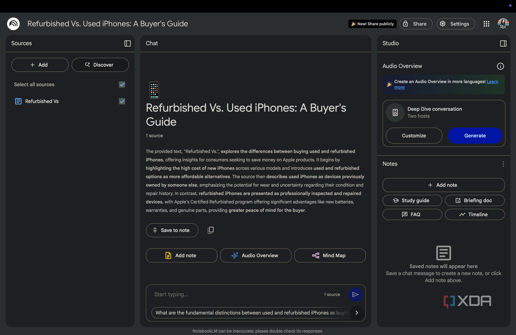Toggle Select all sources checkbox

coord(122,85)
